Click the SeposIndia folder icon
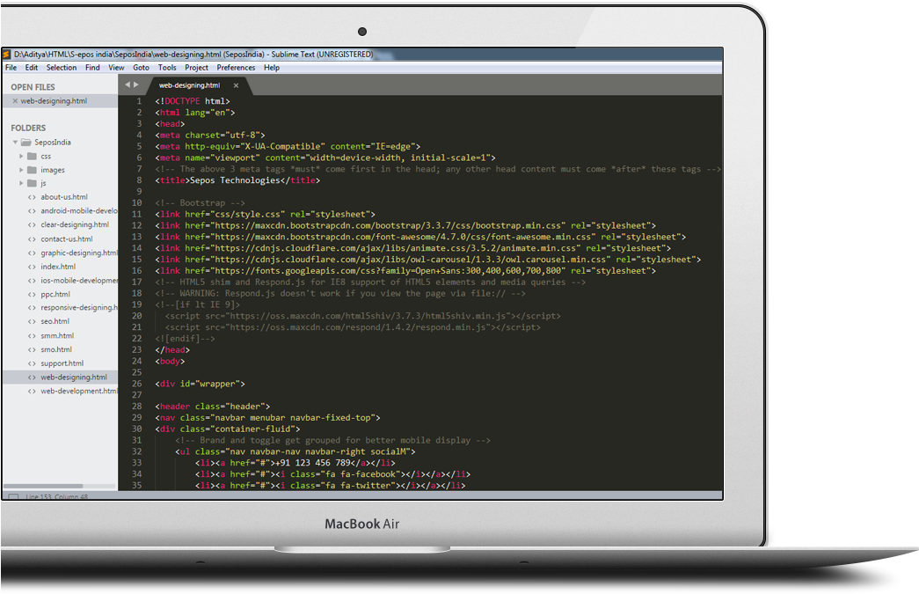Image resolution: width=919 pixels, height=594 pixels. pyautogui.click(x=26, y=143)
